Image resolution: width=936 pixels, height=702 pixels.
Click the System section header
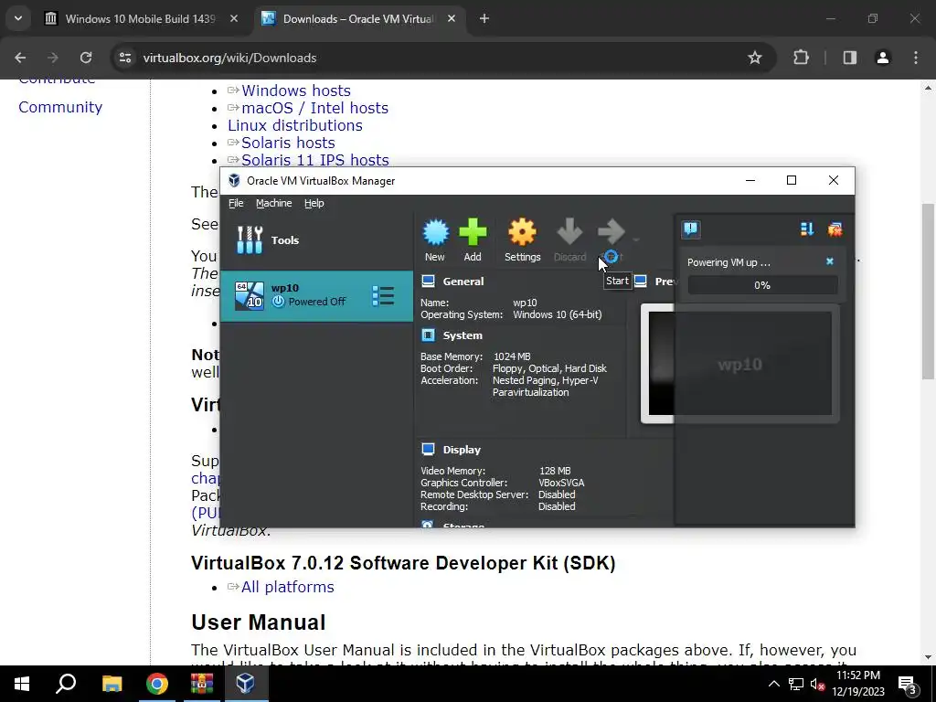coord(463,335)
